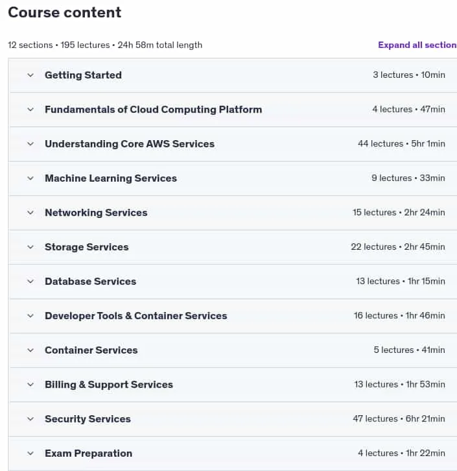This screenshot has height=471, width=457.
Task: Expand the Security Services chevron
Action: (30, 419)
